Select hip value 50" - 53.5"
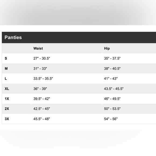The image size is (156, 156). 112,109
